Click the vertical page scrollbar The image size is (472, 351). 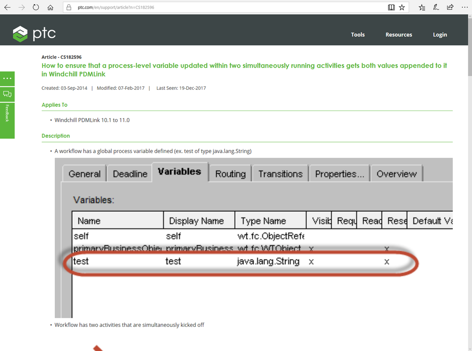coord(470,180)
